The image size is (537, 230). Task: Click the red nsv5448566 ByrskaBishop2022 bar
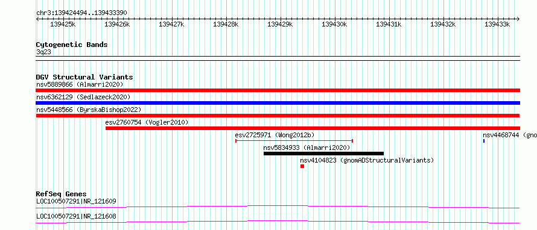(x=278, y=116)
